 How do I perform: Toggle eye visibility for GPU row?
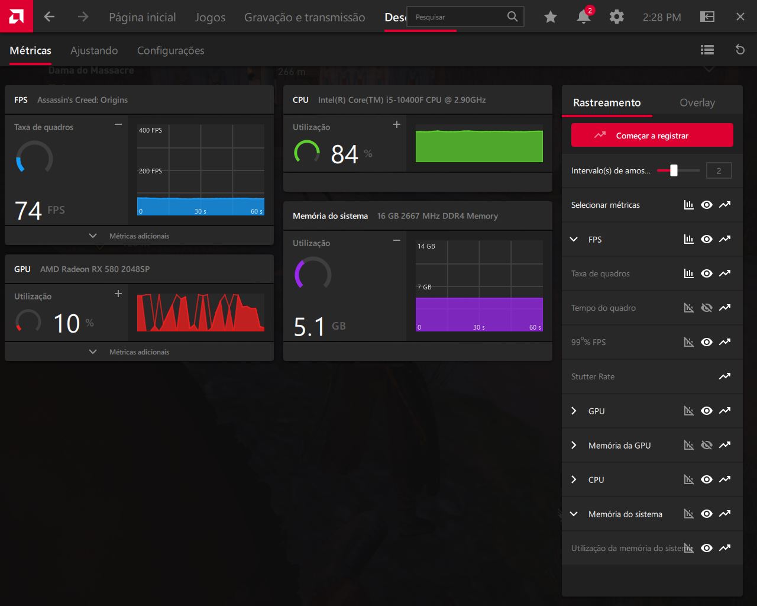(x=707, y=411)
